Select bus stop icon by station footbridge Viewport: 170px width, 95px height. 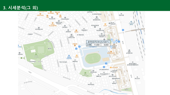tap(123, 30)
